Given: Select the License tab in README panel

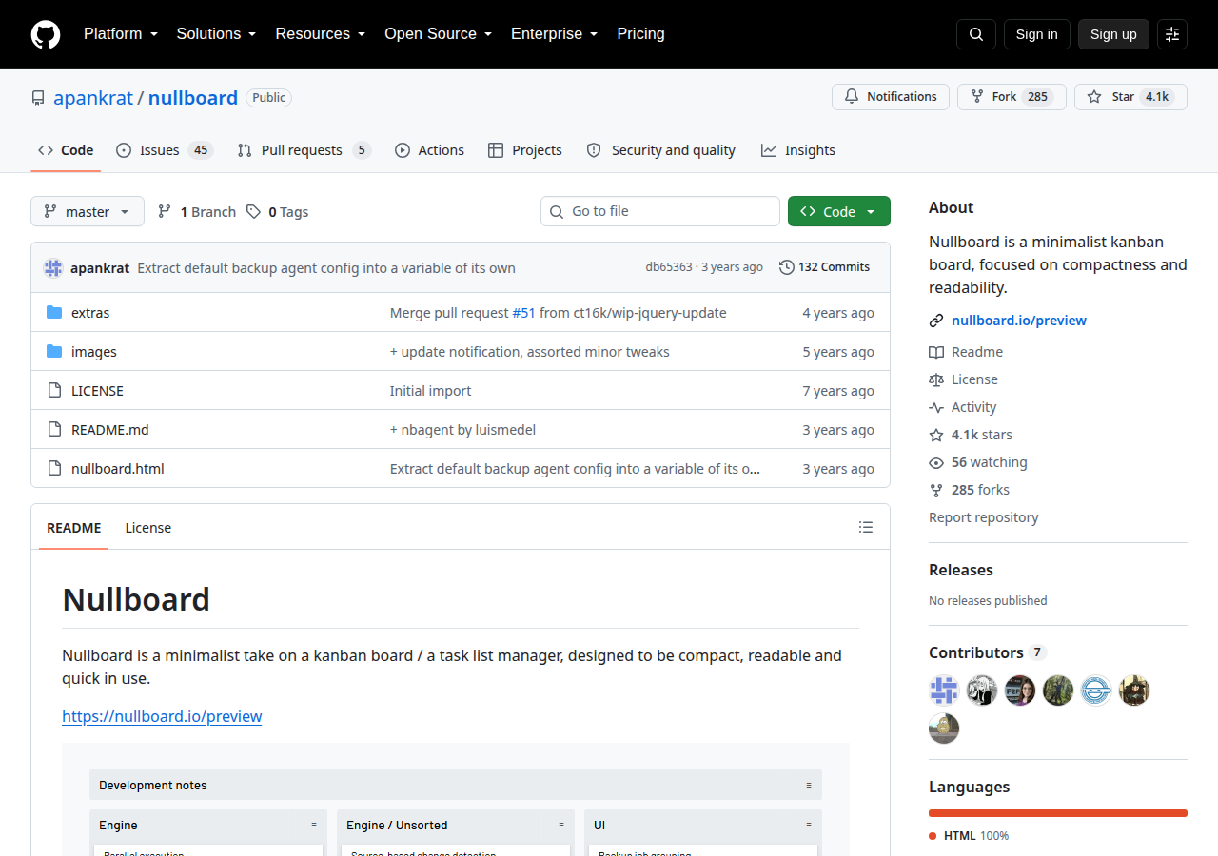Looking at the screenshot, I should click(x=148, y=528).
